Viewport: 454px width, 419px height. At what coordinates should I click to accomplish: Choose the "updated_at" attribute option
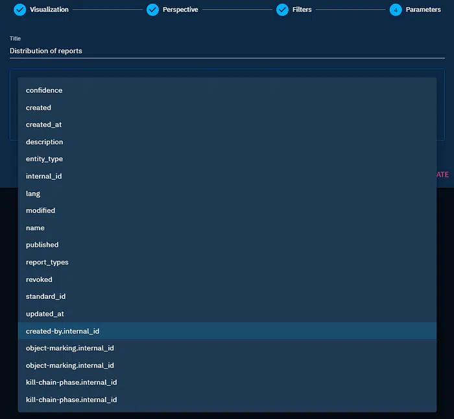pyautogui.click(x=43, y=314)
